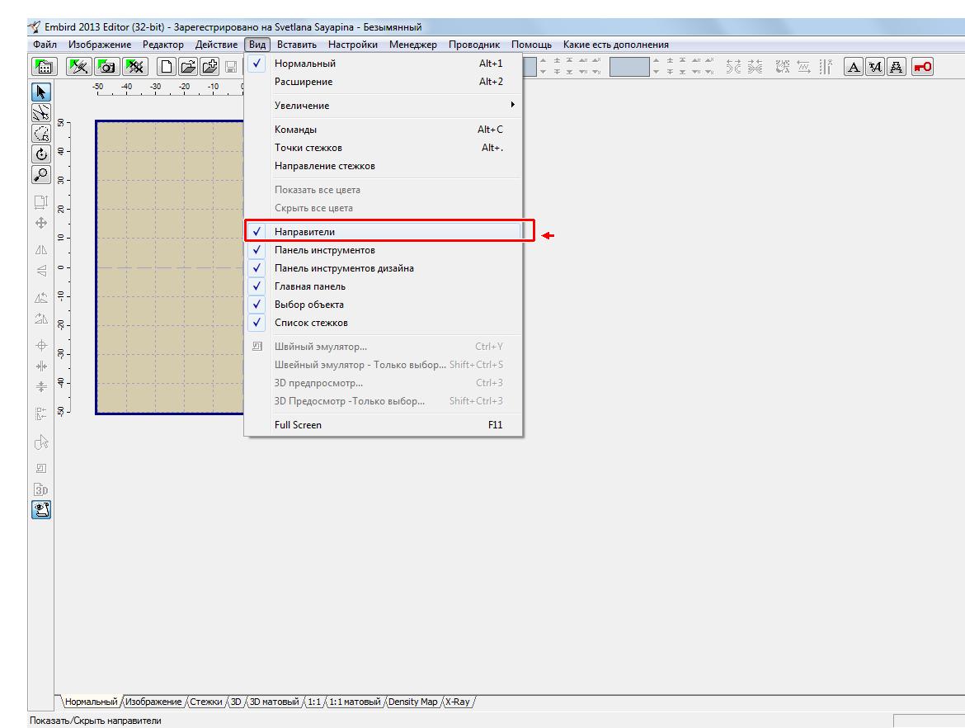Image resolution: width=965 pixels, height=728 pixels.
Task: Click the merge folder-plus icon
Action: [x=209, y=67]
